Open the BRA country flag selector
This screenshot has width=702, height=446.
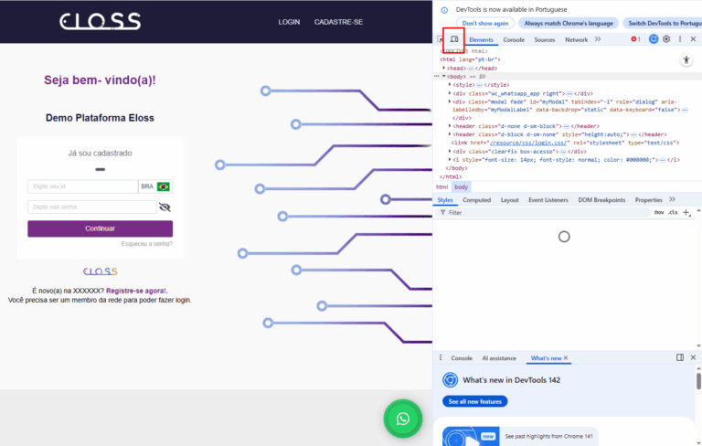(155, 186)
